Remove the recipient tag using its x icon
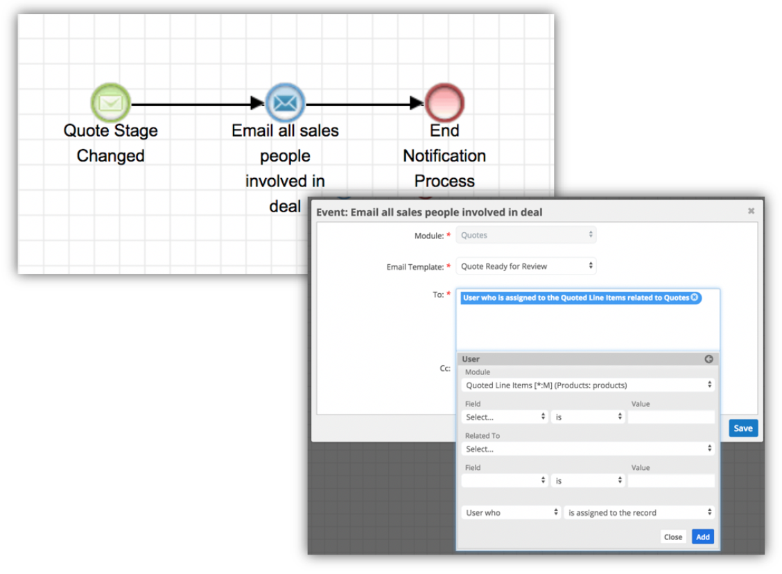This screenshot has height=574, width=782. [695, 297]
